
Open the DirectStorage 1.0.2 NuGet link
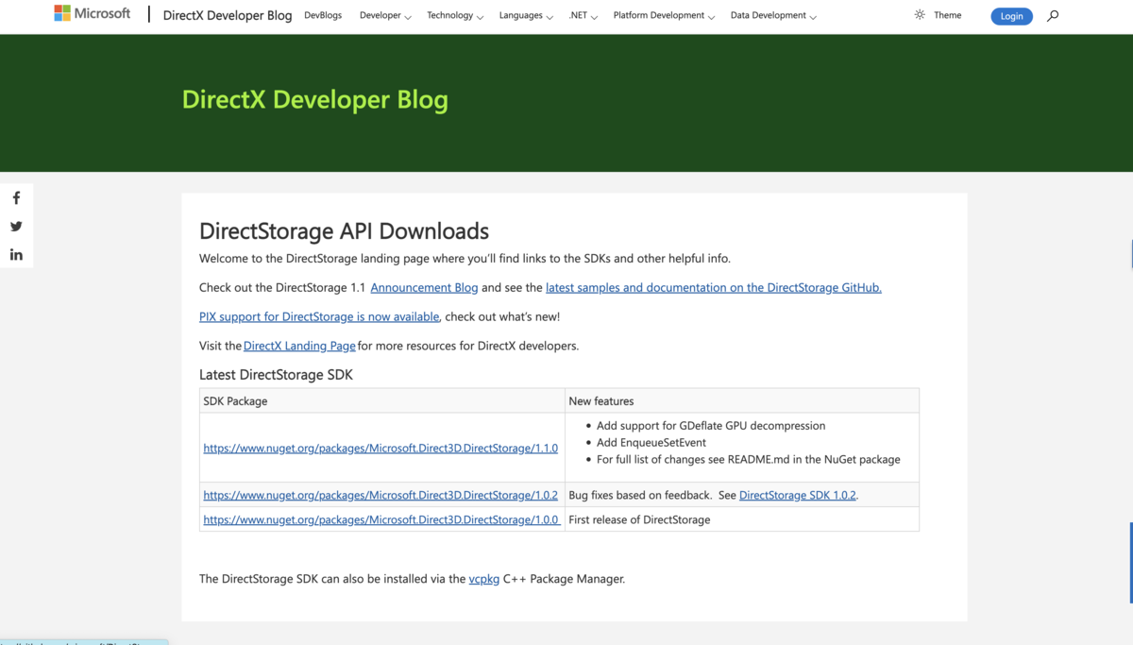[x=380, y=495]
